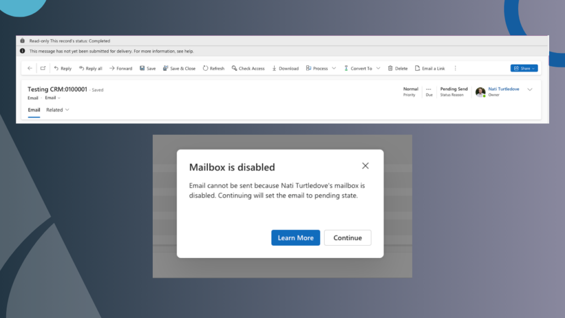The image size is (565, 318).
Task: Expand the Convert To dropdown
Action: tap(361, 68)
